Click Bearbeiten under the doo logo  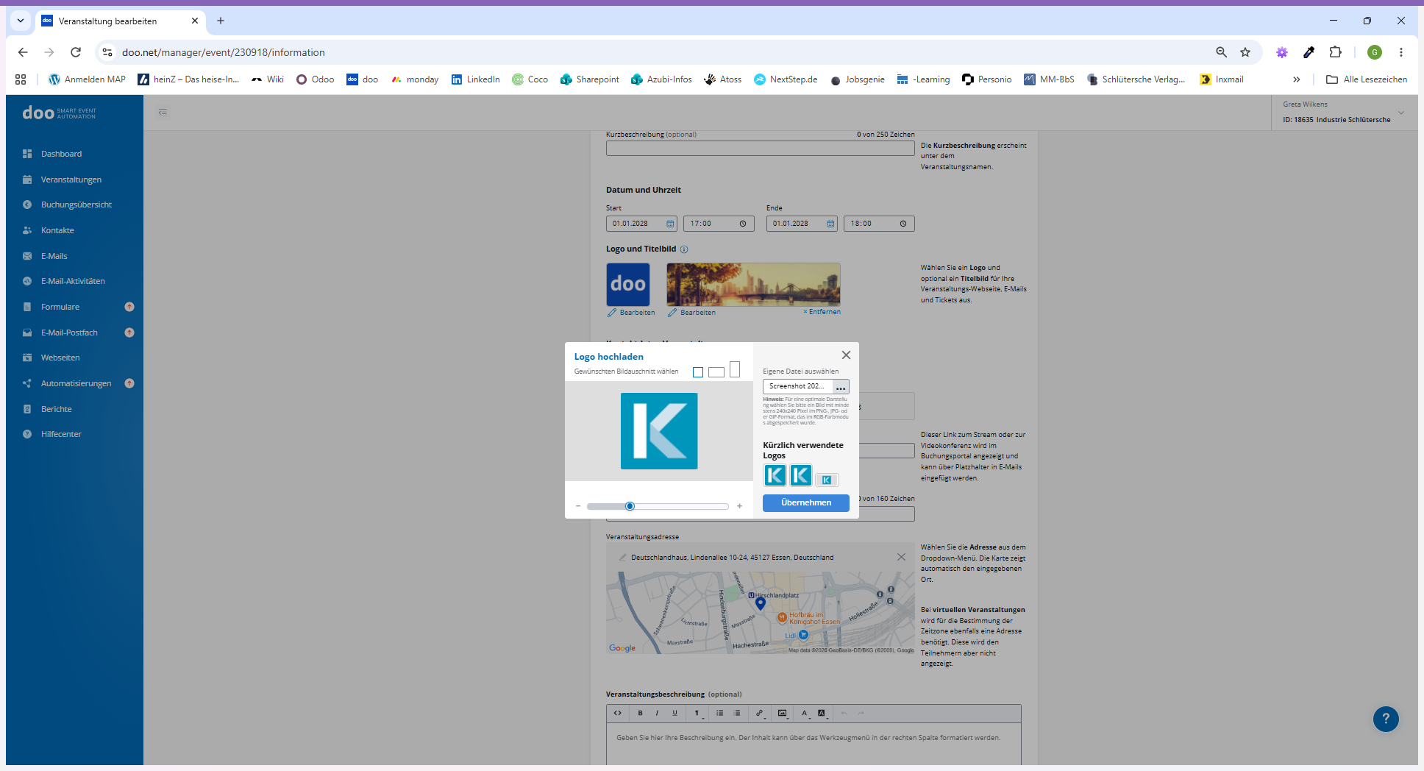click(x=631, y=313)
